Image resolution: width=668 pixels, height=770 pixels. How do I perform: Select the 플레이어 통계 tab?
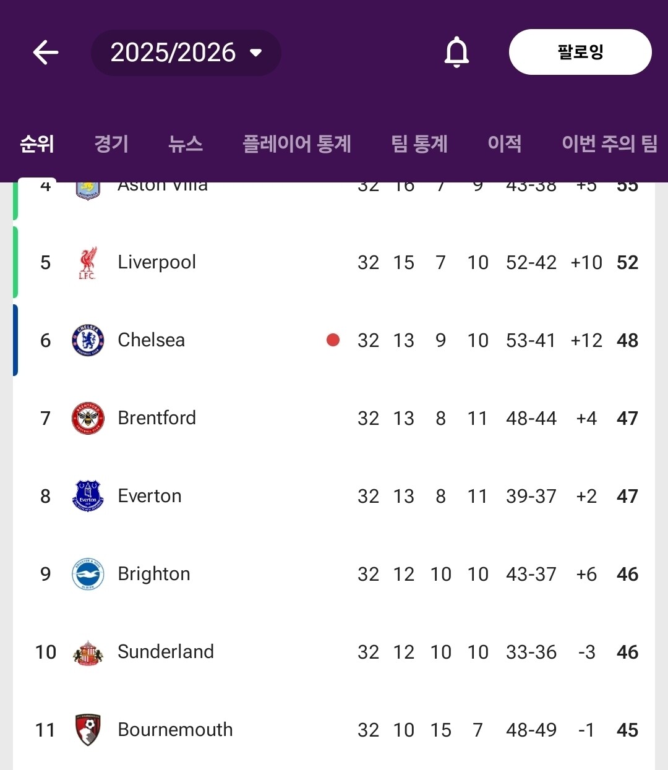pos(297,143)
